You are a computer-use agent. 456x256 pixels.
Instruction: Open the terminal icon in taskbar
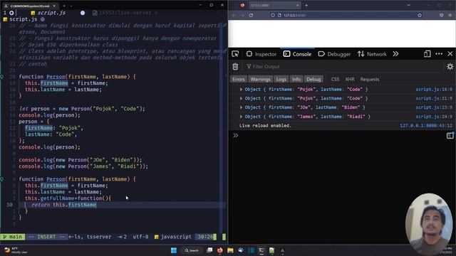261,250
